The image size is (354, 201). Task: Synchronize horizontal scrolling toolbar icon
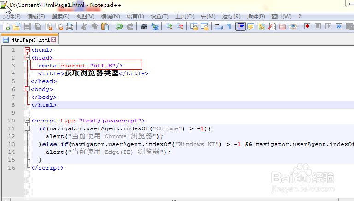[x=205, y=26]
